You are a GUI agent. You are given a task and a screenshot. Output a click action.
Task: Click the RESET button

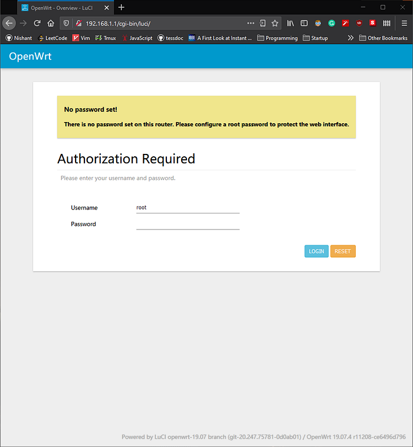pyautogui.click(x=343, y=251)
